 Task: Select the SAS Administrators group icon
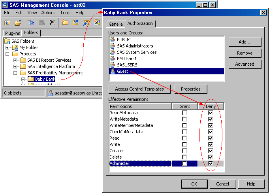pyautogui.click(x=113, y=46)
